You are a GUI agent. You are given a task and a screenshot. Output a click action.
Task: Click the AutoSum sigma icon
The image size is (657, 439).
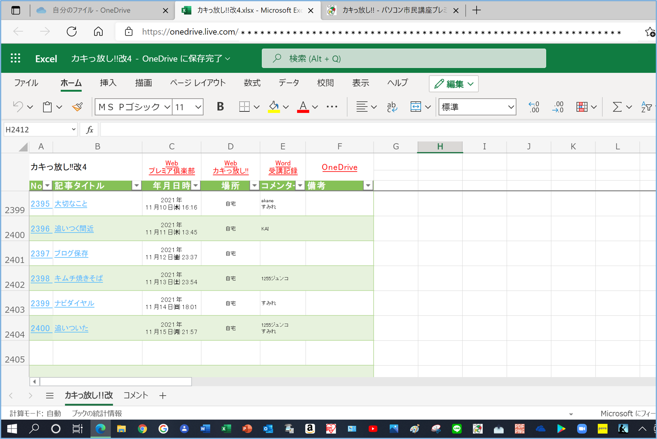(x=617, y=107)
